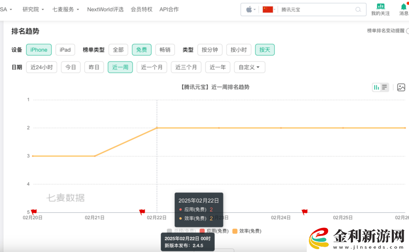This screenshot has height=252, width=409.
Task: Click the 02月25日 axis label
Action: 343,218
